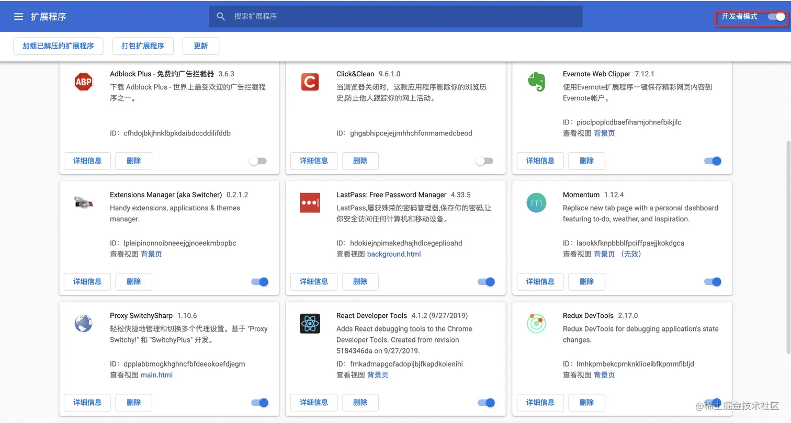791x423 pixels.
Task: Focus the 搜索扩展程序 search field
Action: (x=395, y=17)
